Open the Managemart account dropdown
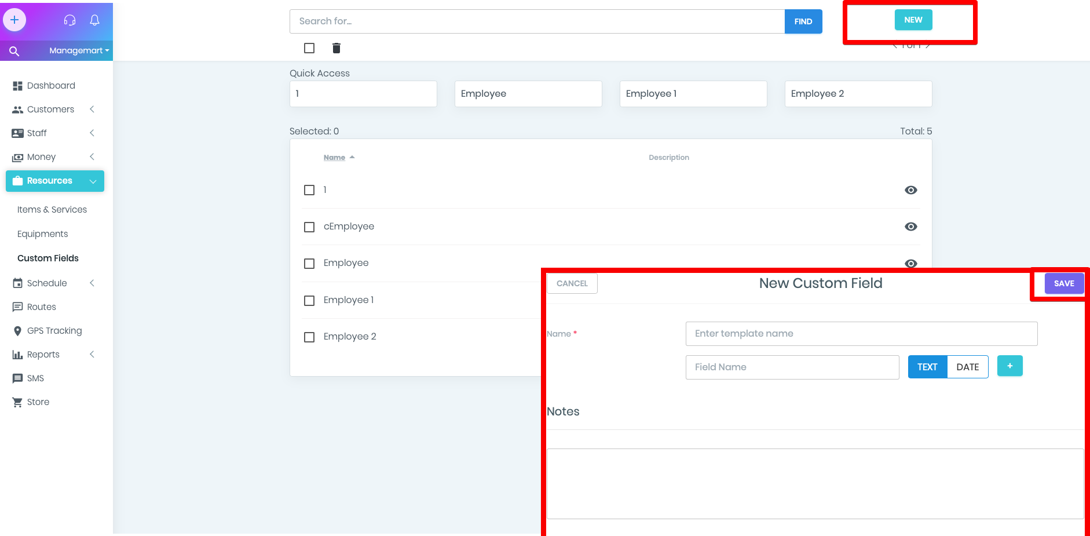Screen dimensions: 1090x536 (x=79, y=50)
